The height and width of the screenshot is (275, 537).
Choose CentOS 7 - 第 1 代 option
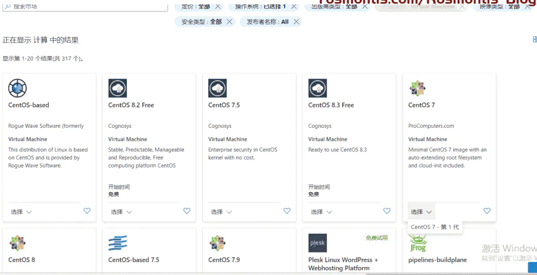tap(435, 227)
